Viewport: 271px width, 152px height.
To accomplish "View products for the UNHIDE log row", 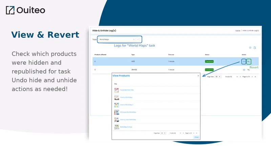I will [x=244, y=70].
